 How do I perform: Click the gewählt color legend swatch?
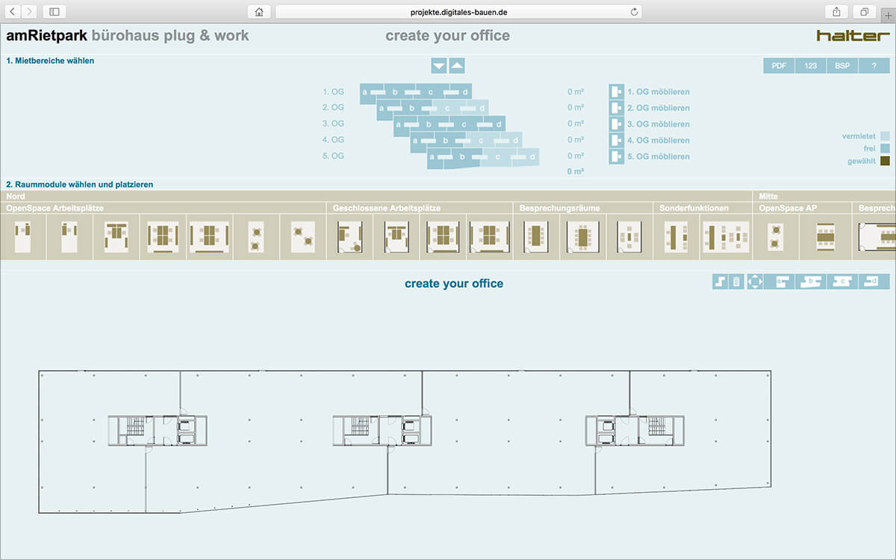point(885,161)
